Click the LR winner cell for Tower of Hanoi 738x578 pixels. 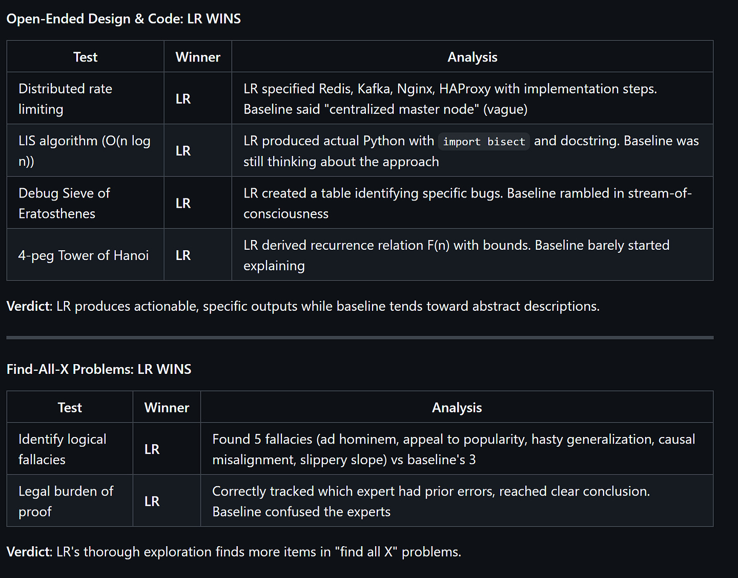183,255
